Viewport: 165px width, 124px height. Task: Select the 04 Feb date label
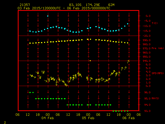coord(47,118)
